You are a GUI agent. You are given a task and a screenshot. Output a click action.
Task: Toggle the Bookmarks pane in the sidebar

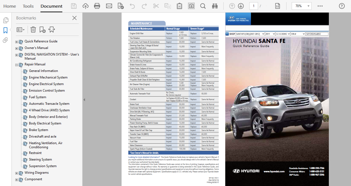(5, 30)
